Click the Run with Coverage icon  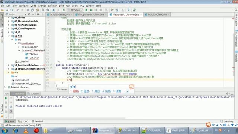96,10
